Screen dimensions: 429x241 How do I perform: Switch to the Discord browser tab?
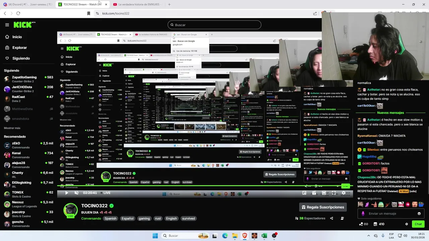tap(28, 4)
